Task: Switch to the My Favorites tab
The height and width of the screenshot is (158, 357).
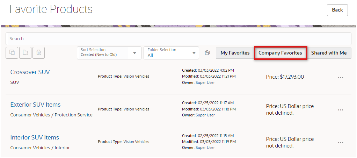Action: pos(235,53)
